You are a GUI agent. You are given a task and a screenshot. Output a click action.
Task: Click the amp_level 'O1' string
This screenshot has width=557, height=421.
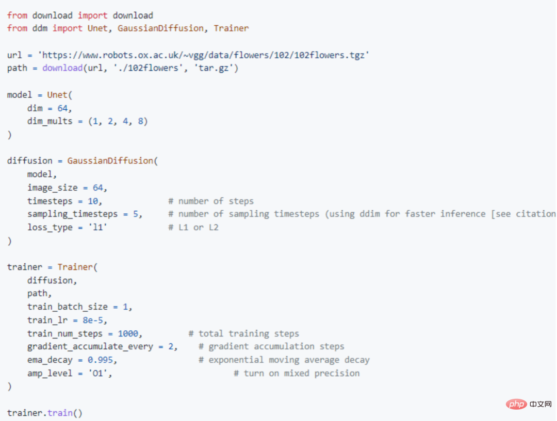pos(97,373)
